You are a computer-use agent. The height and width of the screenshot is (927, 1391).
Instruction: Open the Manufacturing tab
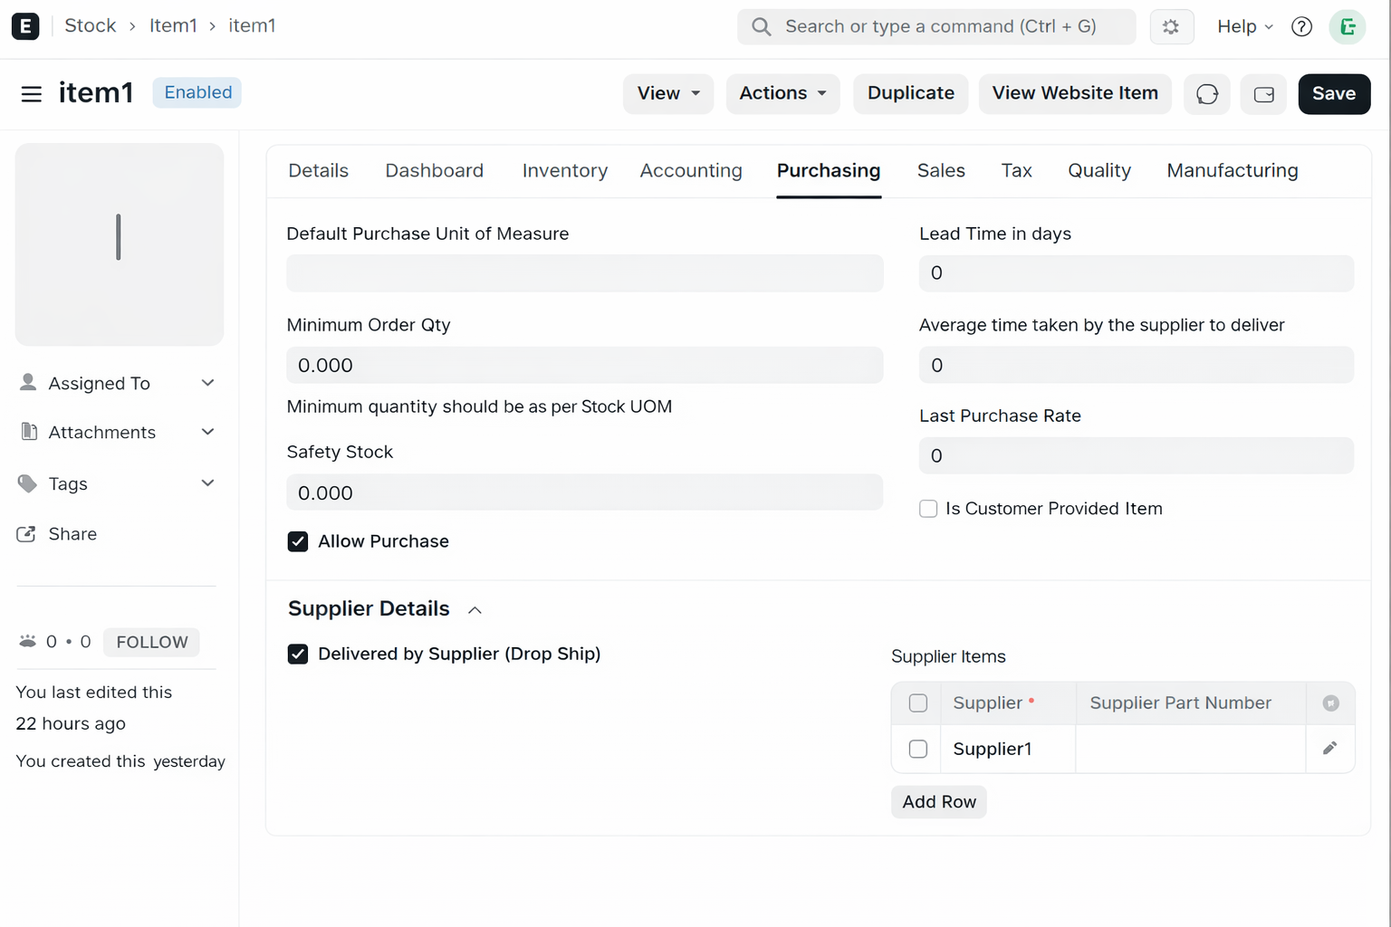point(1232,171)
